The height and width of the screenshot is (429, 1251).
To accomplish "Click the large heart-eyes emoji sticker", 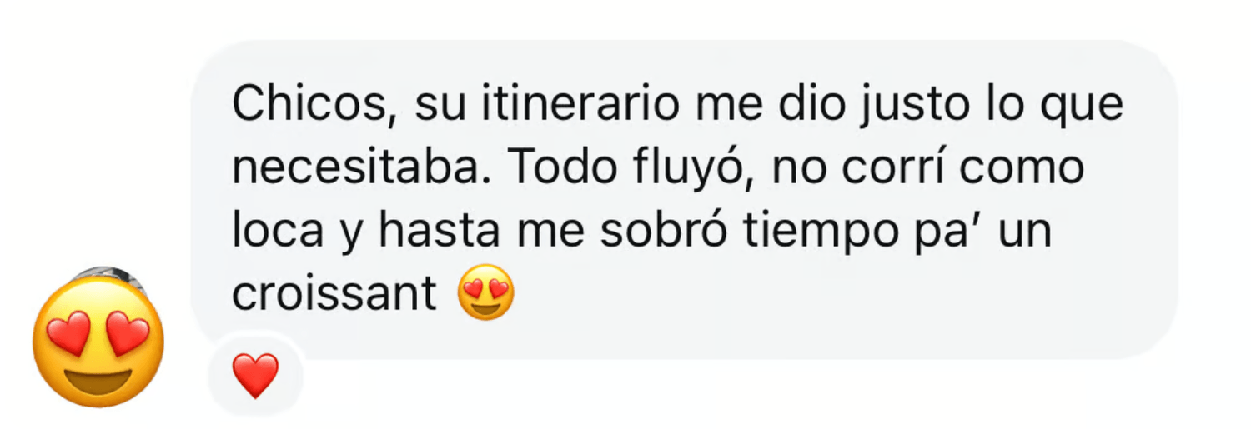I will pos(98,342).
